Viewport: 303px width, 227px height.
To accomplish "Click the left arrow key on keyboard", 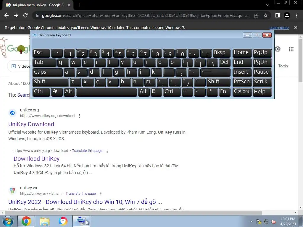I will [x=187, y=92].
